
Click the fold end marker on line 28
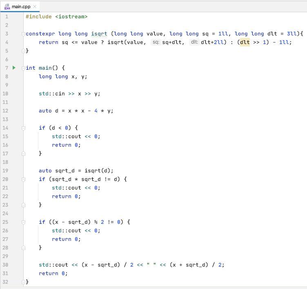[x=23, y=248]
